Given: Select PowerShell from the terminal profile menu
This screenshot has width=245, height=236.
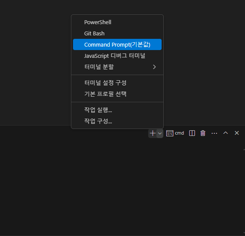Looking at the screenshot, I should 117,22.
